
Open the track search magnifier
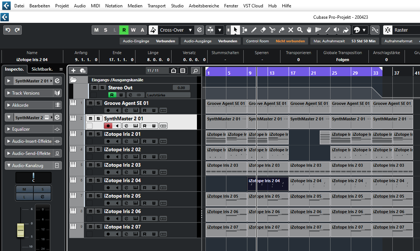[x=196, y=71]
